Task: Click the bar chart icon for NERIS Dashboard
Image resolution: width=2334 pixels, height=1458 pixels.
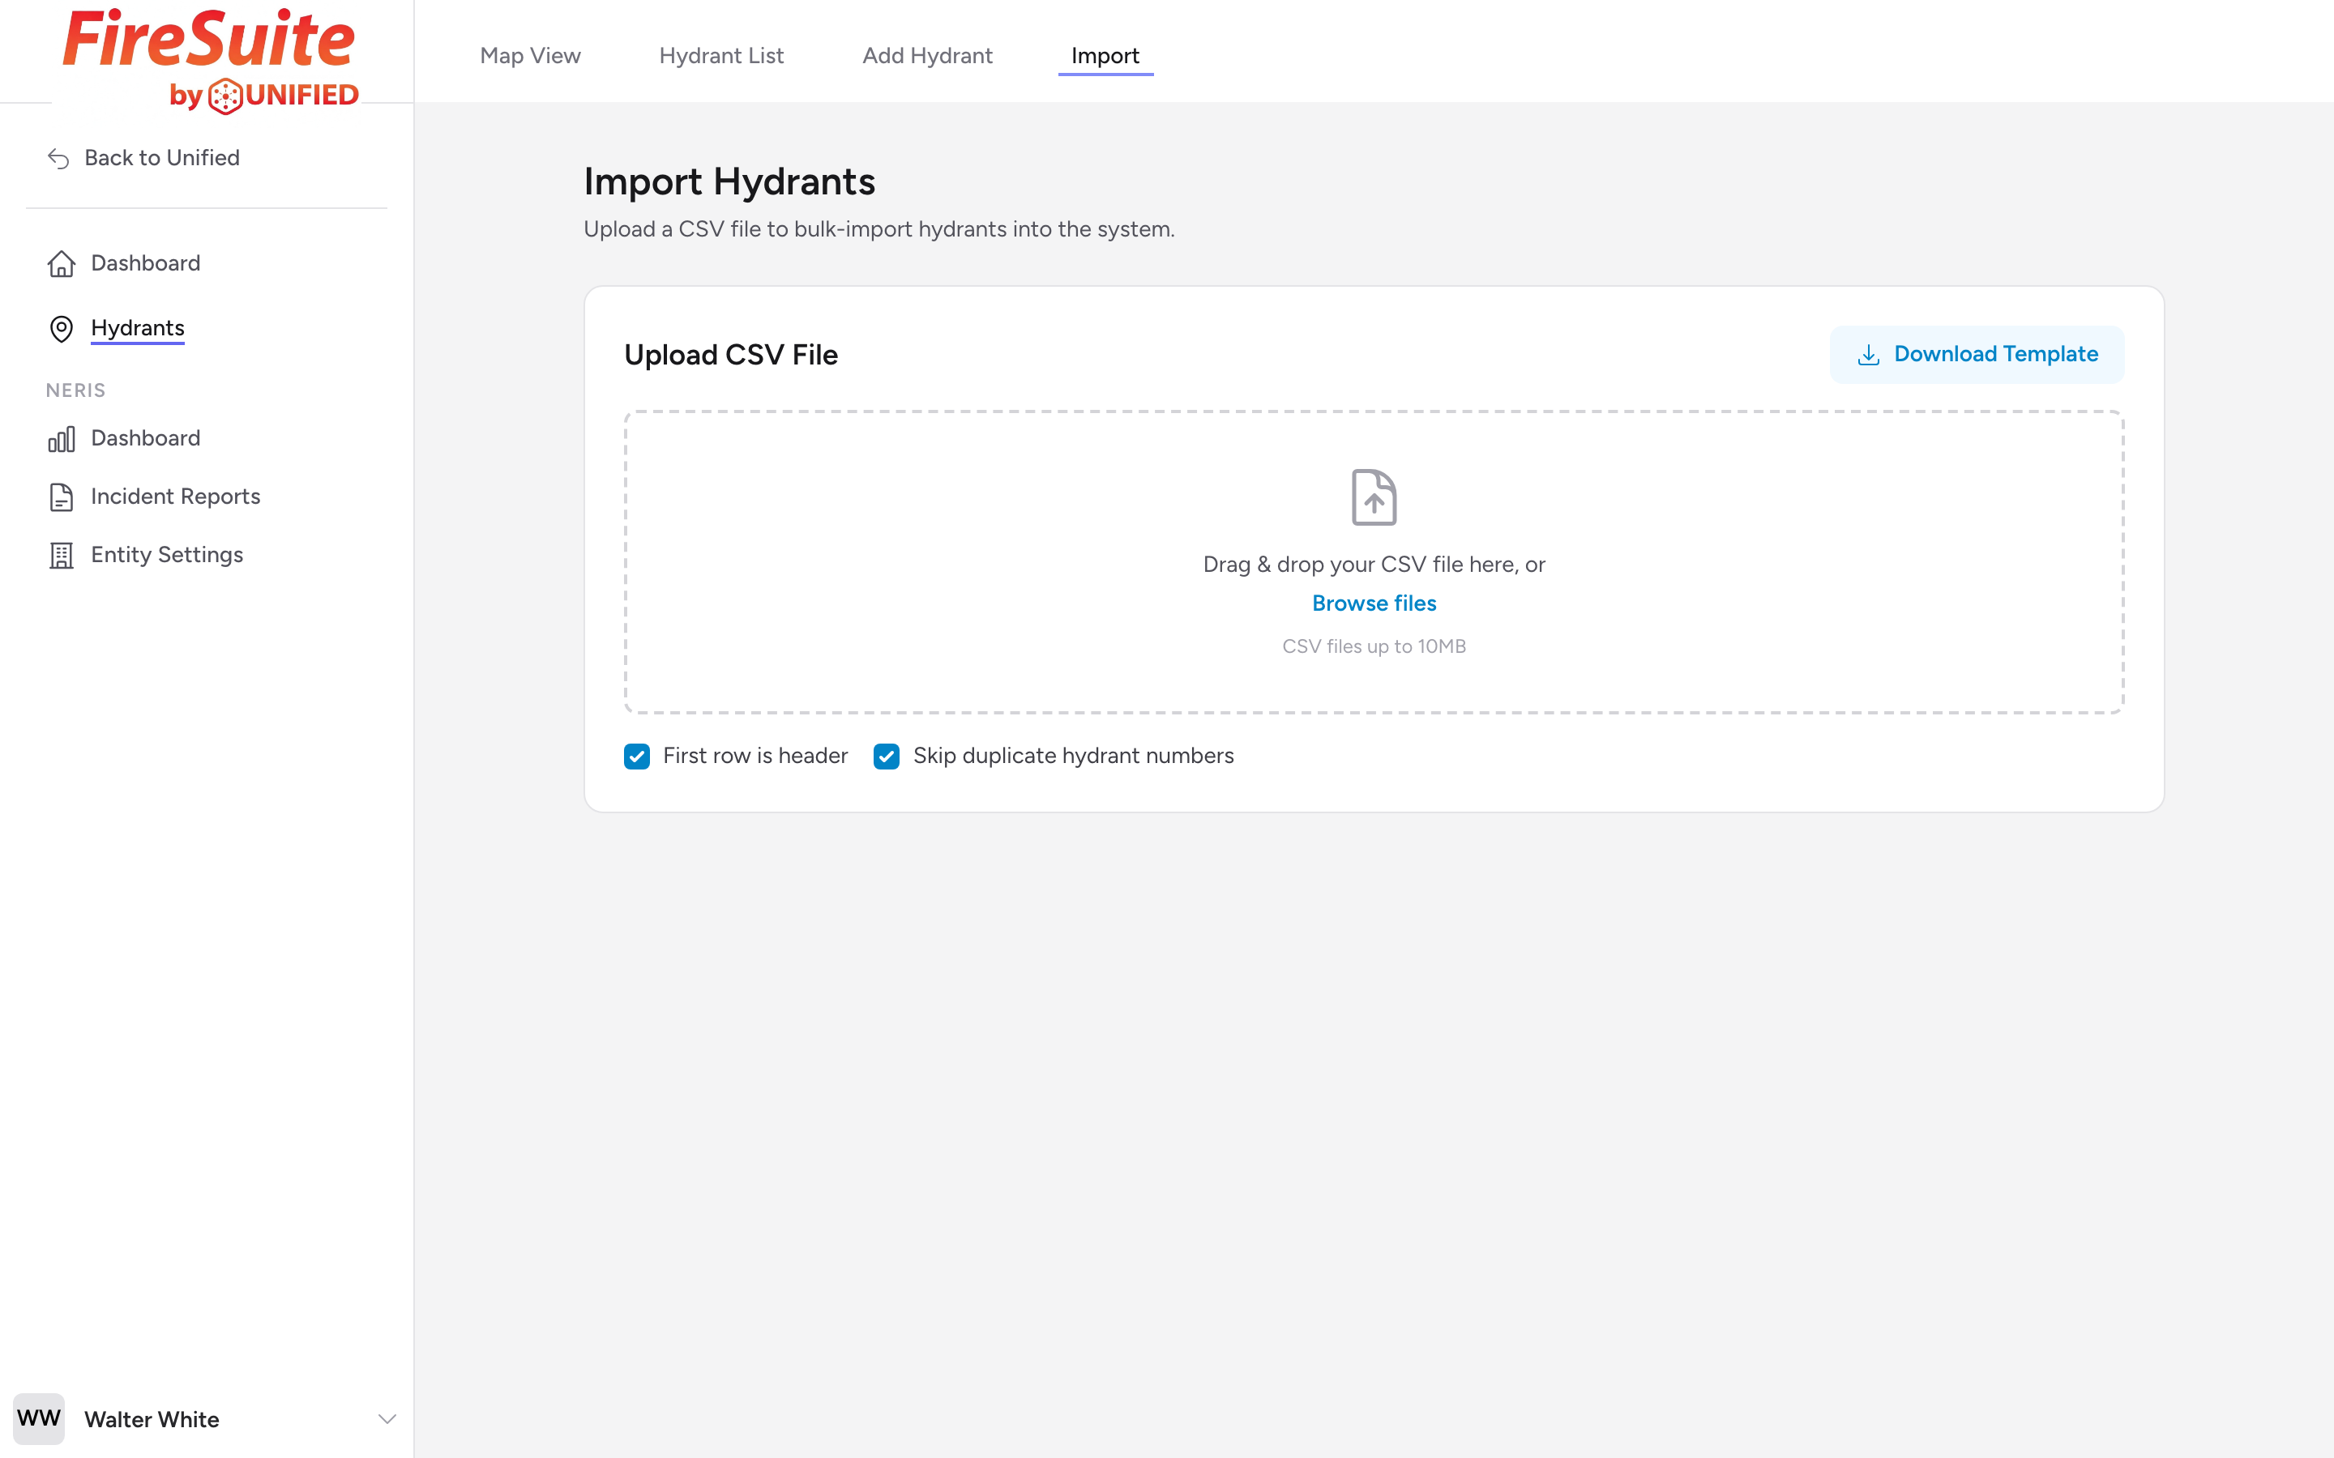Action: point(62,439)
